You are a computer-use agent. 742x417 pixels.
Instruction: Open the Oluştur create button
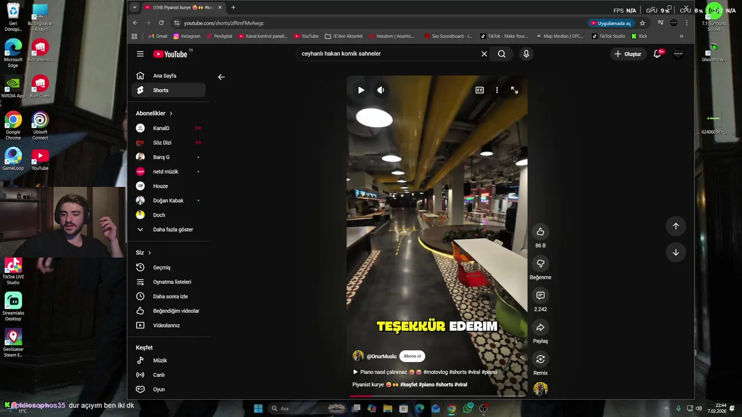628,54
